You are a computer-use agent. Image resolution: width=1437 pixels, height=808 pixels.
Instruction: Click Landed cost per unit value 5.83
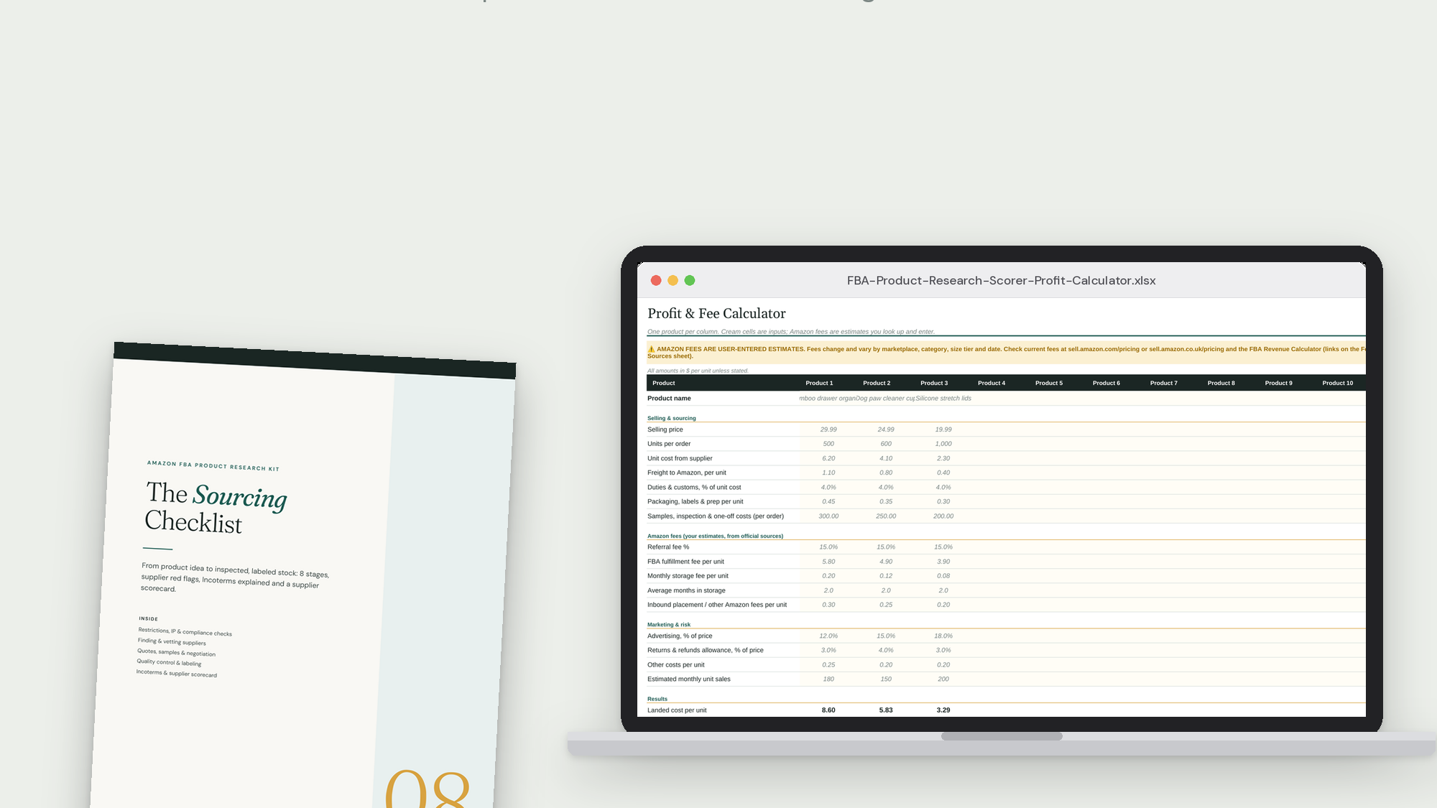click(886, 710)
